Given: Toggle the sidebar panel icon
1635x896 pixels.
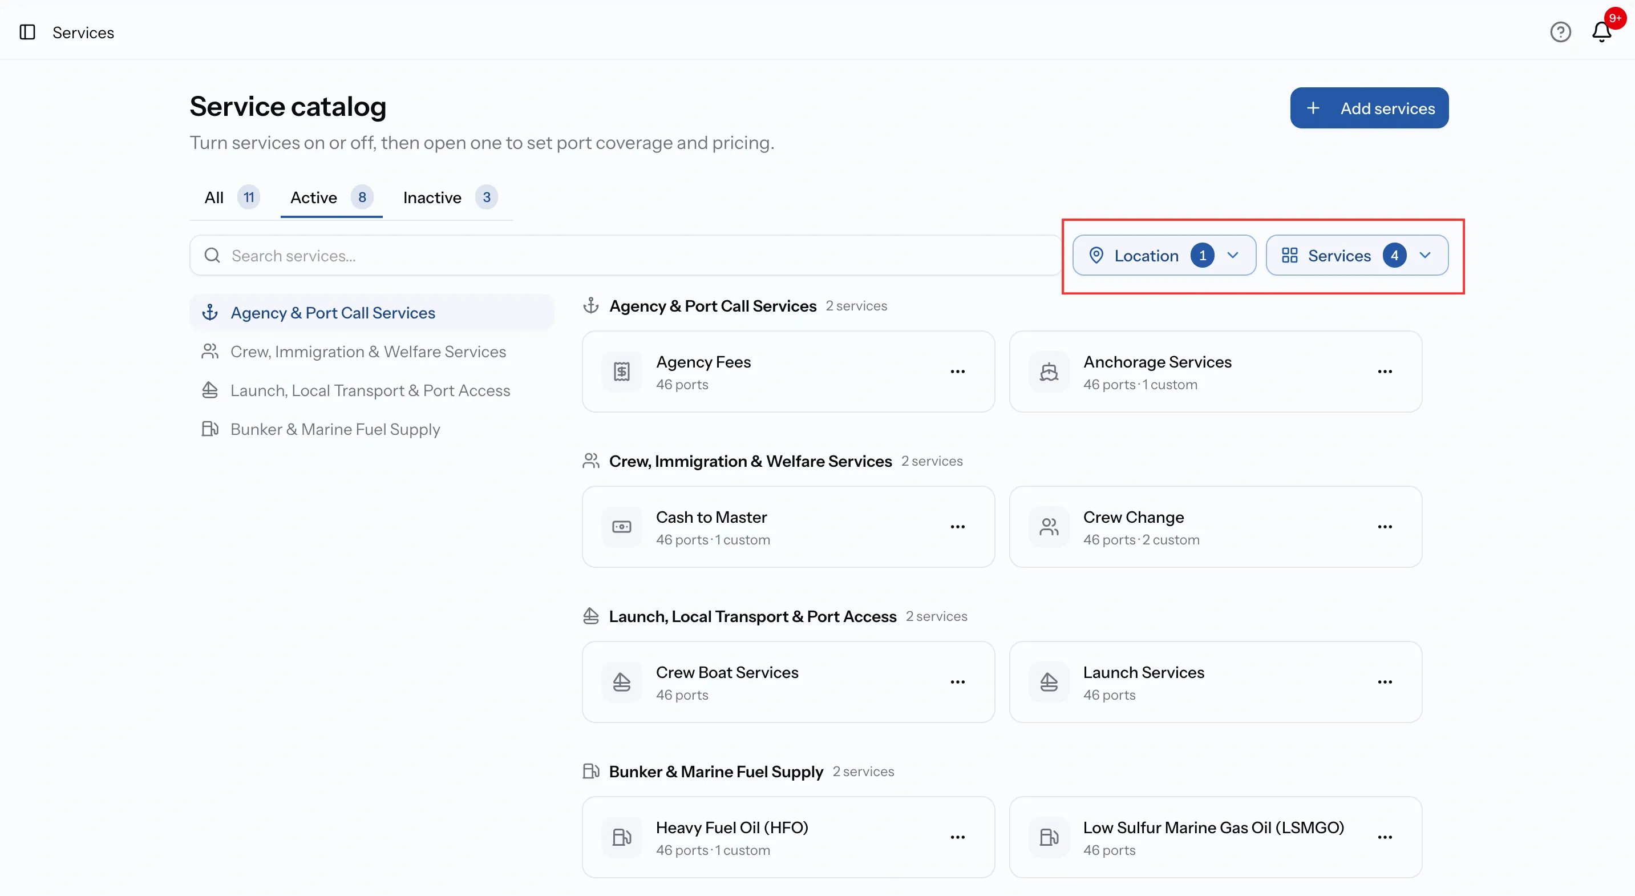Looking at the screenshot, I should tap(27, 32).
